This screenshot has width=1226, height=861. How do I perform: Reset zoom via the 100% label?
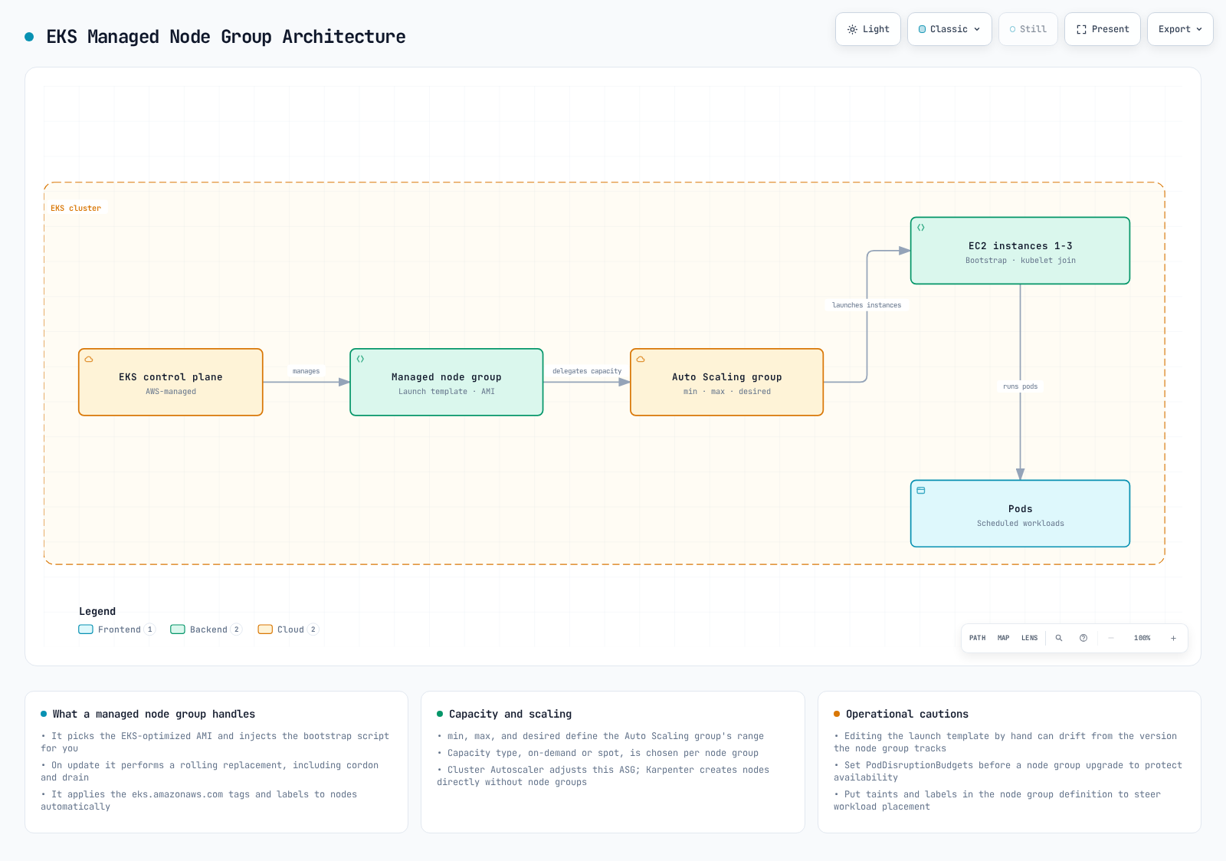[x=1142, y=638]
